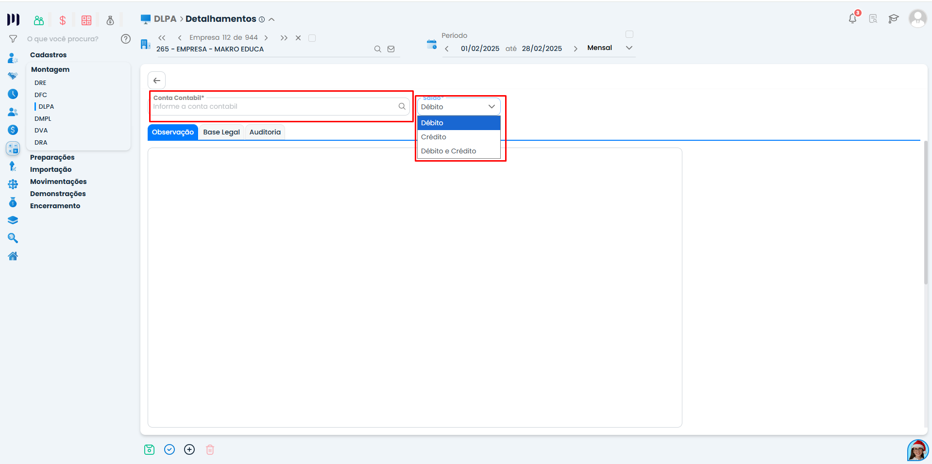The image size is (932, 464).
Task: Click the green save icon
Action: pos(149,449)
